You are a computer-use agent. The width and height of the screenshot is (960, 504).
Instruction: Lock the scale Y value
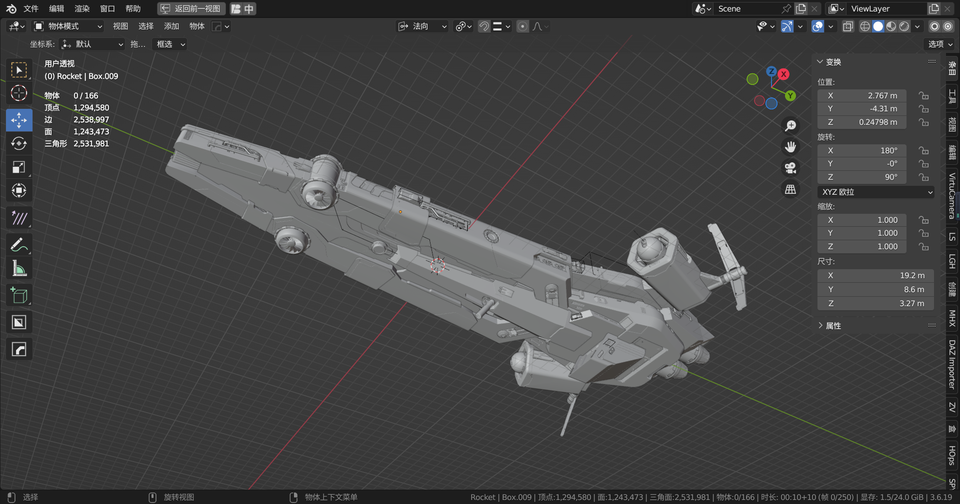point(923,233)
